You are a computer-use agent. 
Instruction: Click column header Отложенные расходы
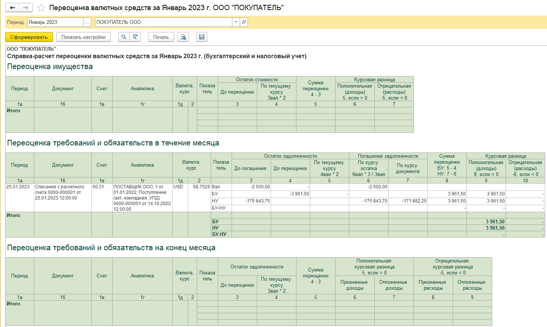[472, 285]
